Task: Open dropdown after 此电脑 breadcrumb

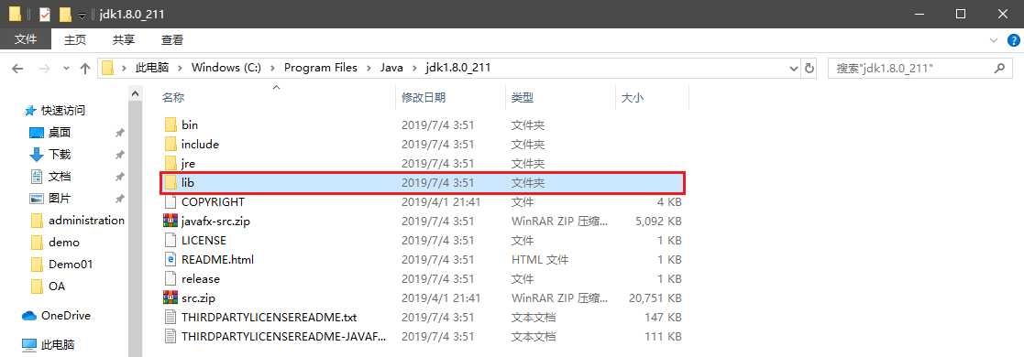Action: tap(180, 68)
